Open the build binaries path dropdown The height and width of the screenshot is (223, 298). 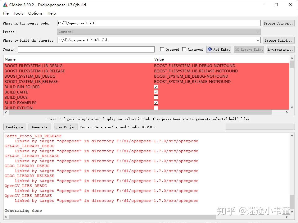pyautogui.click(x=258, y=40)
